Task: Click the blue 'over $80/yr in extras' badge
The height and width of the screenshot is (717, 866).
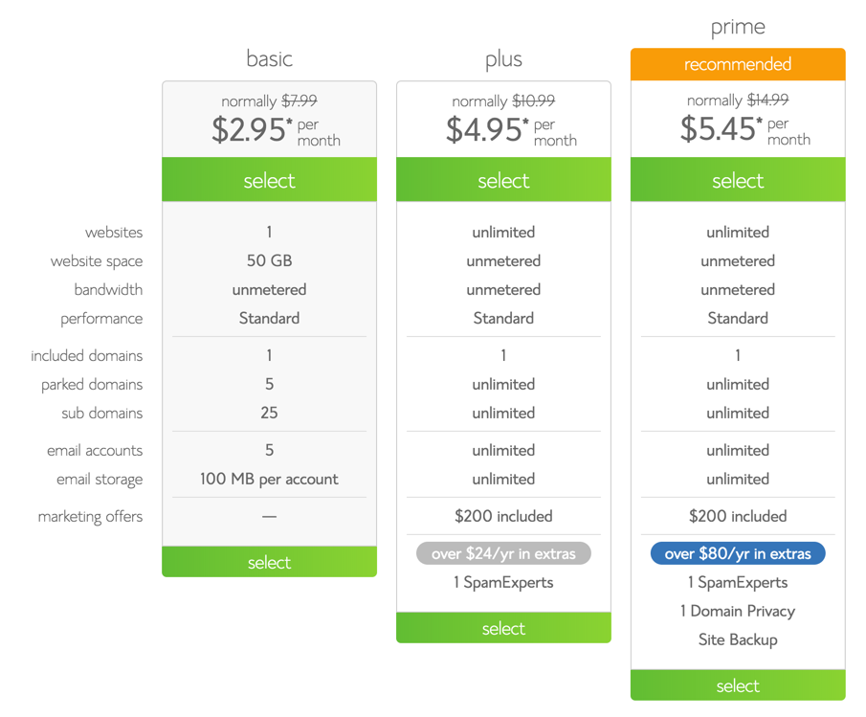Action: tap(738, 553)
